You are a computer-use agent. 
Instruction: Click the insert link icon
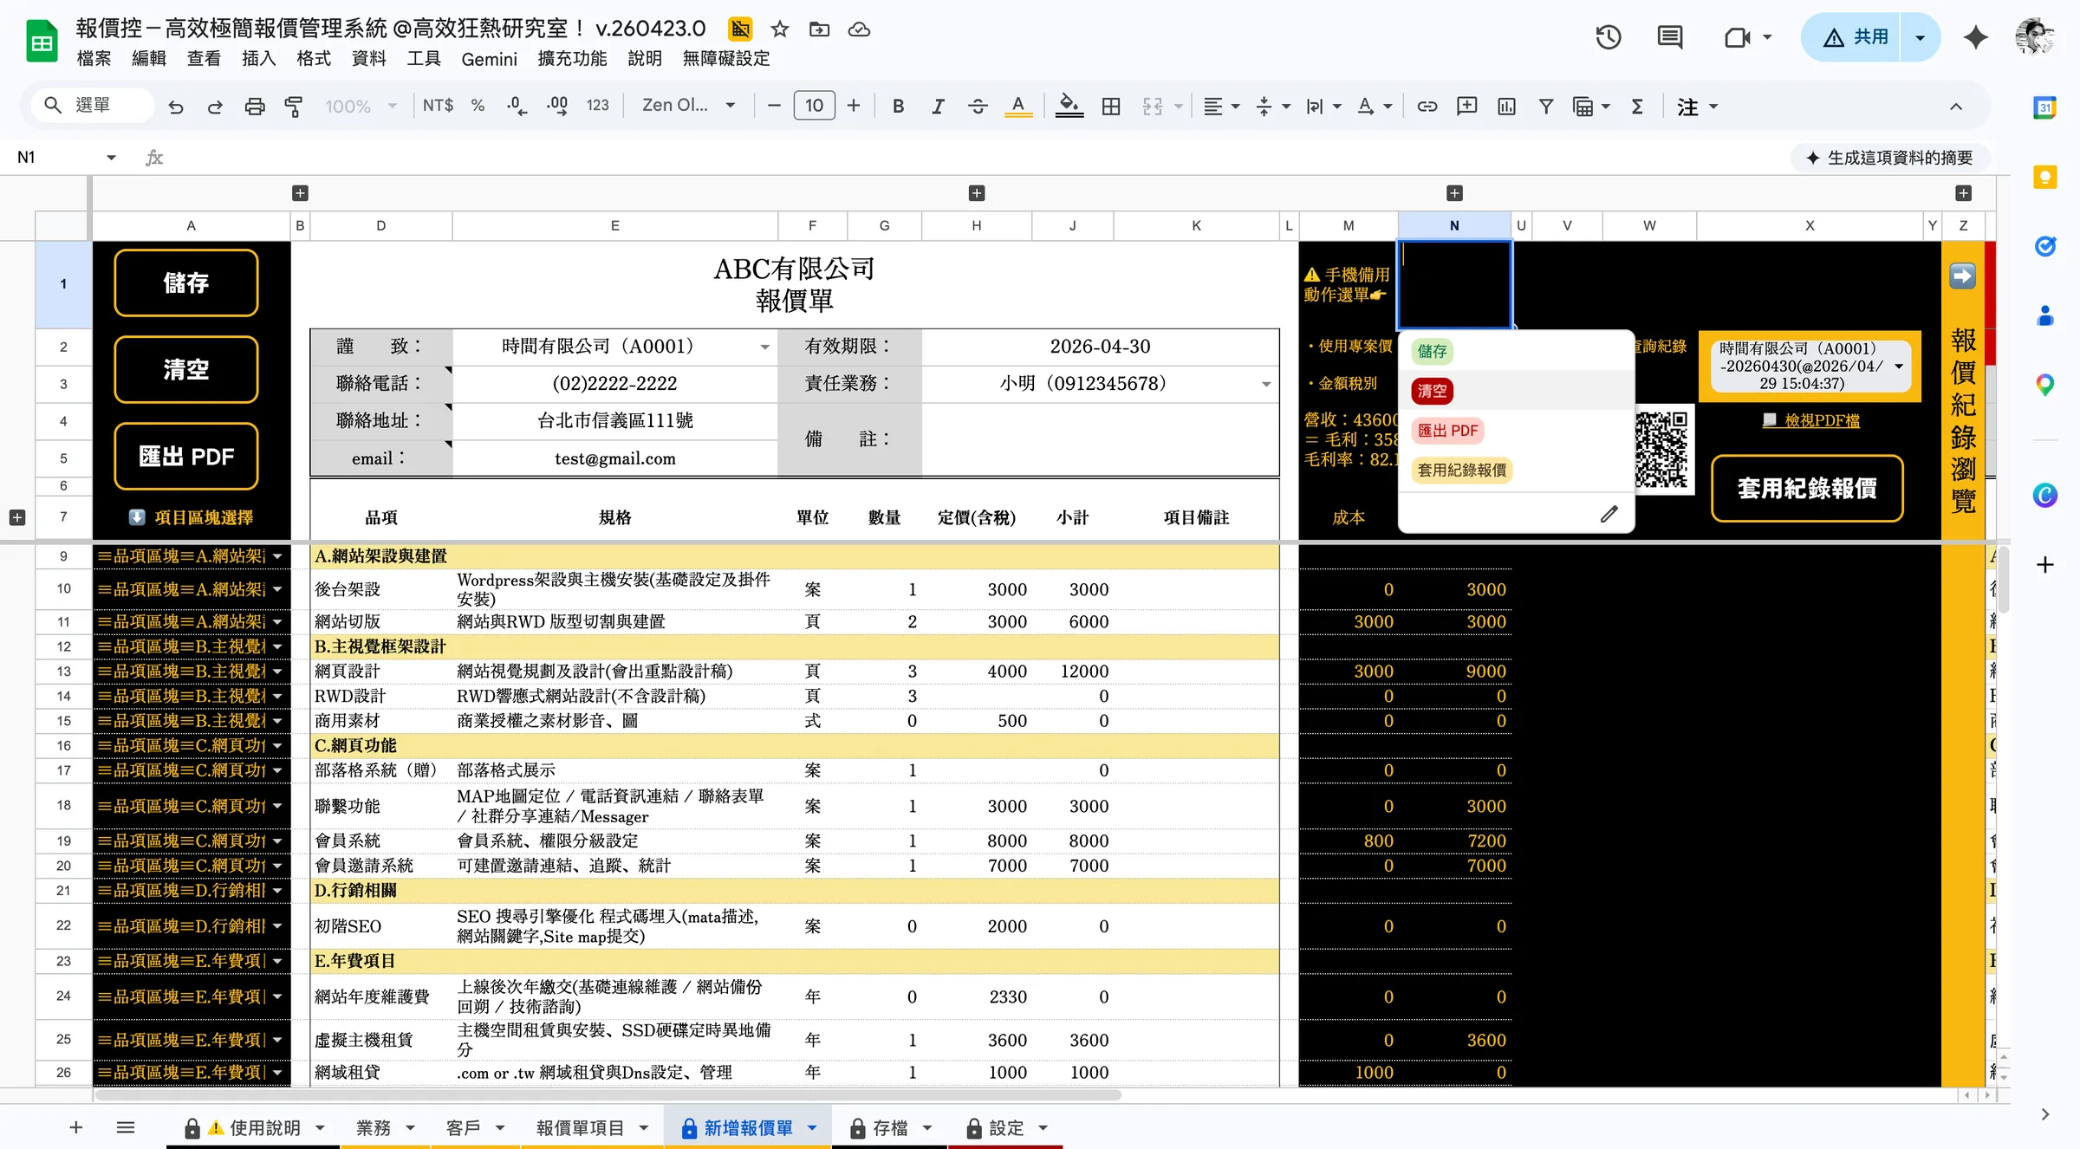point(1427,106)
